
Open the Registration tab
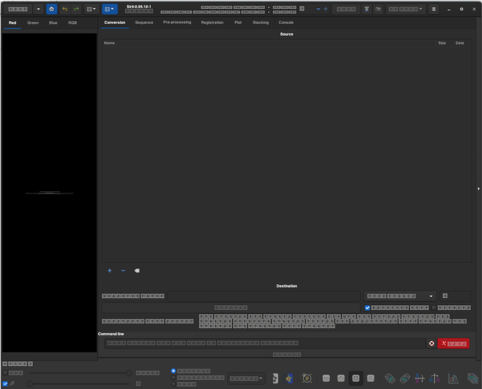(x=212, y=22)
